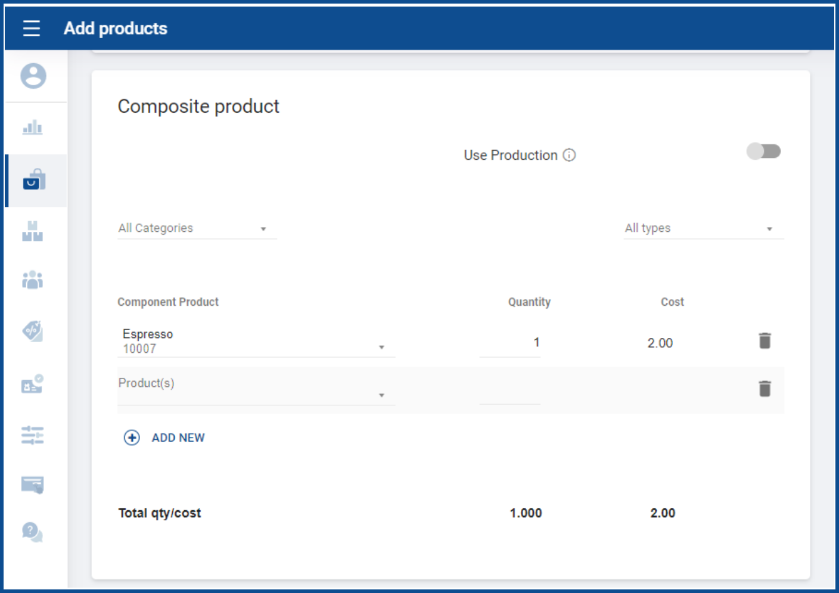Enable the Use Production toggle

point(763,151)
